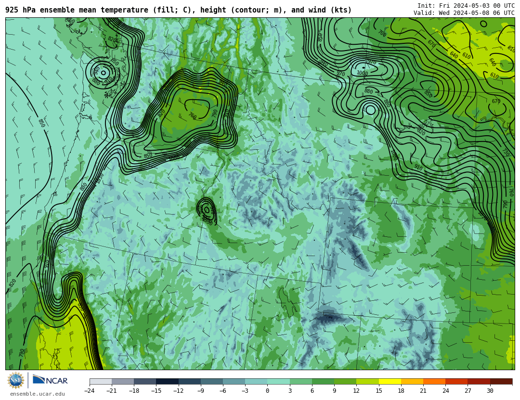Screen dimensions: 520x400
Task: Click the 21 colorbar tick label
Action: [x=423, y=391]
